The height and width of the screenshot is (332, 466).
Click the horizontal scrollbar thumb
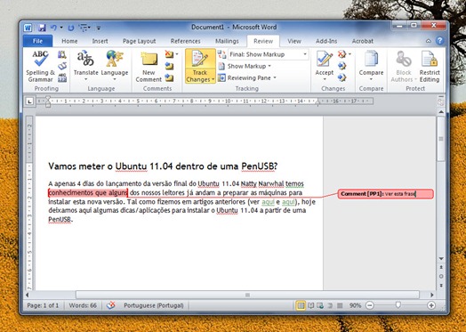247,296
